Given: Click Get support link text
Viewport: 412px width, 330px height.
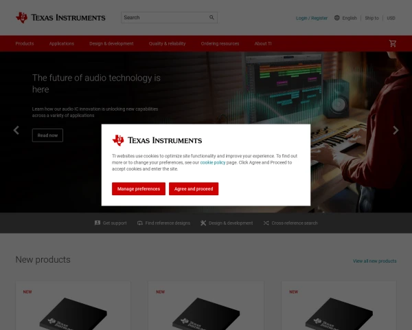Looking at the screenshot, I should pos(115,223).
